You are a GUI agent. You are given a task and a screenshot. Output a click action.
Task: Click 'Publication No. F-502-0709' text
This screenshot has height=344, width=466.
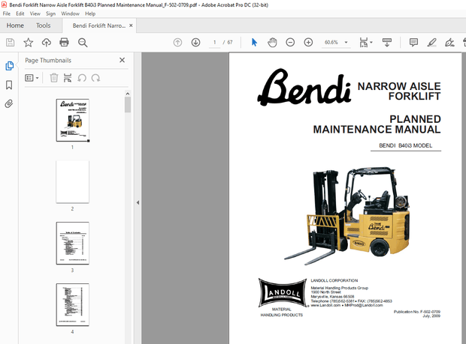click(x=417, y=312)
